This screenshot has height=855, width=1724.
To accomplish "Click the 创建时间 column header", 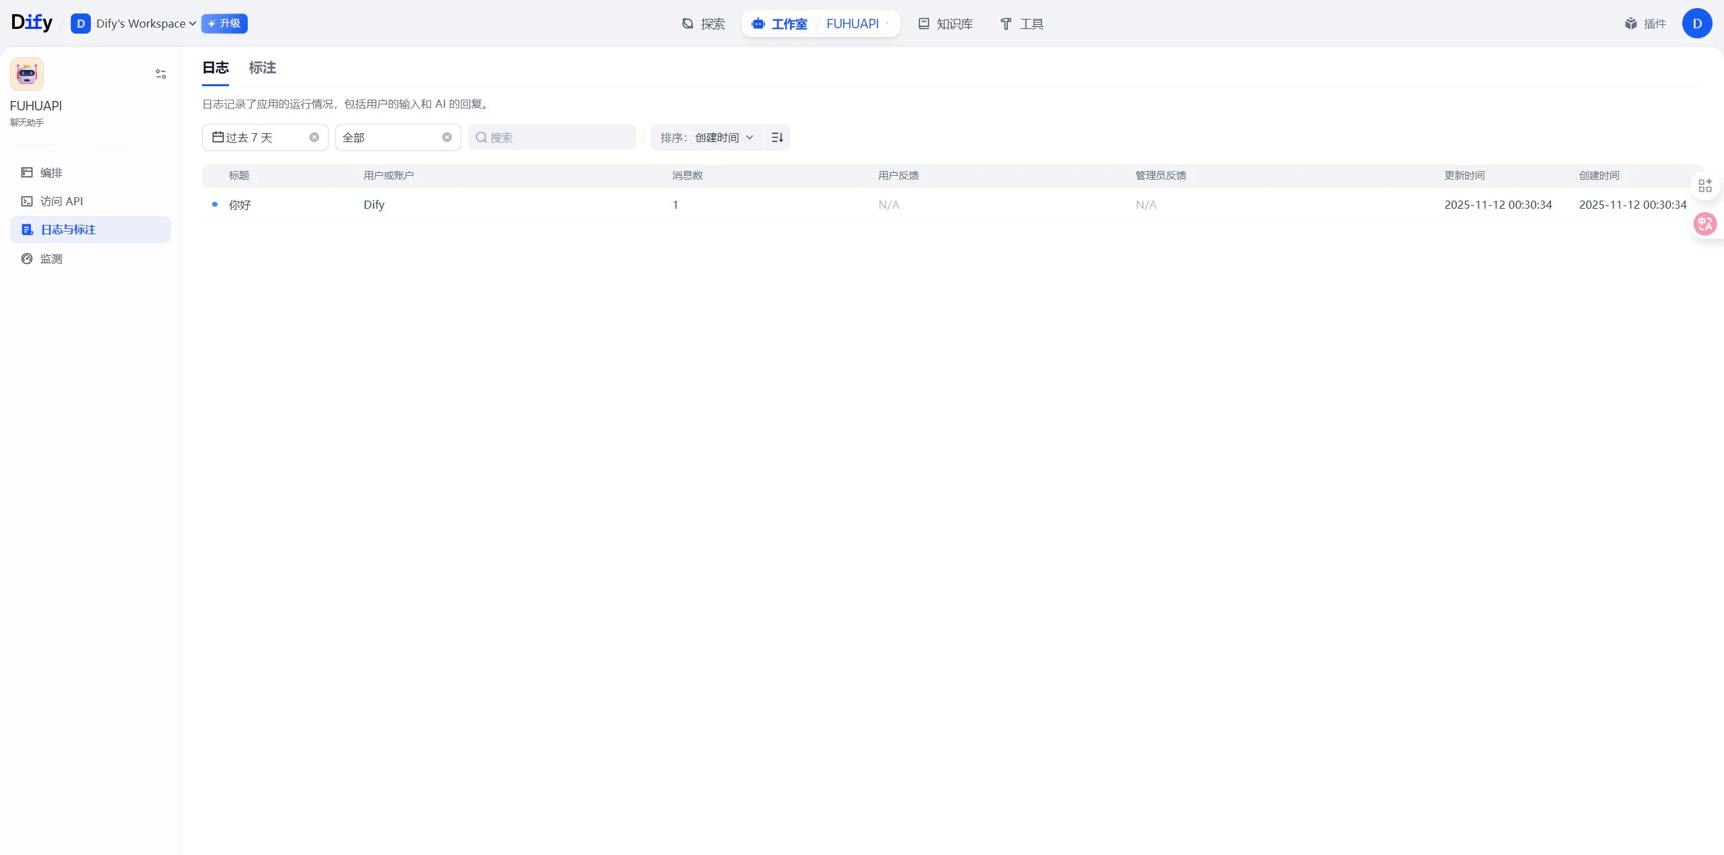I will click(1599, 175).
